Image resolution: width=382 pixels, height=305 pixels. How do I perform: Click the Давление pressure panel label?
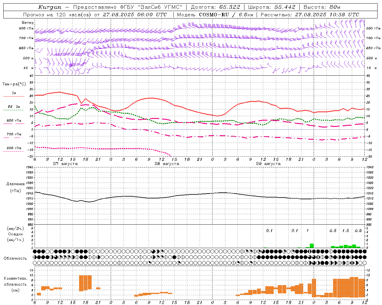click(16, 184)
